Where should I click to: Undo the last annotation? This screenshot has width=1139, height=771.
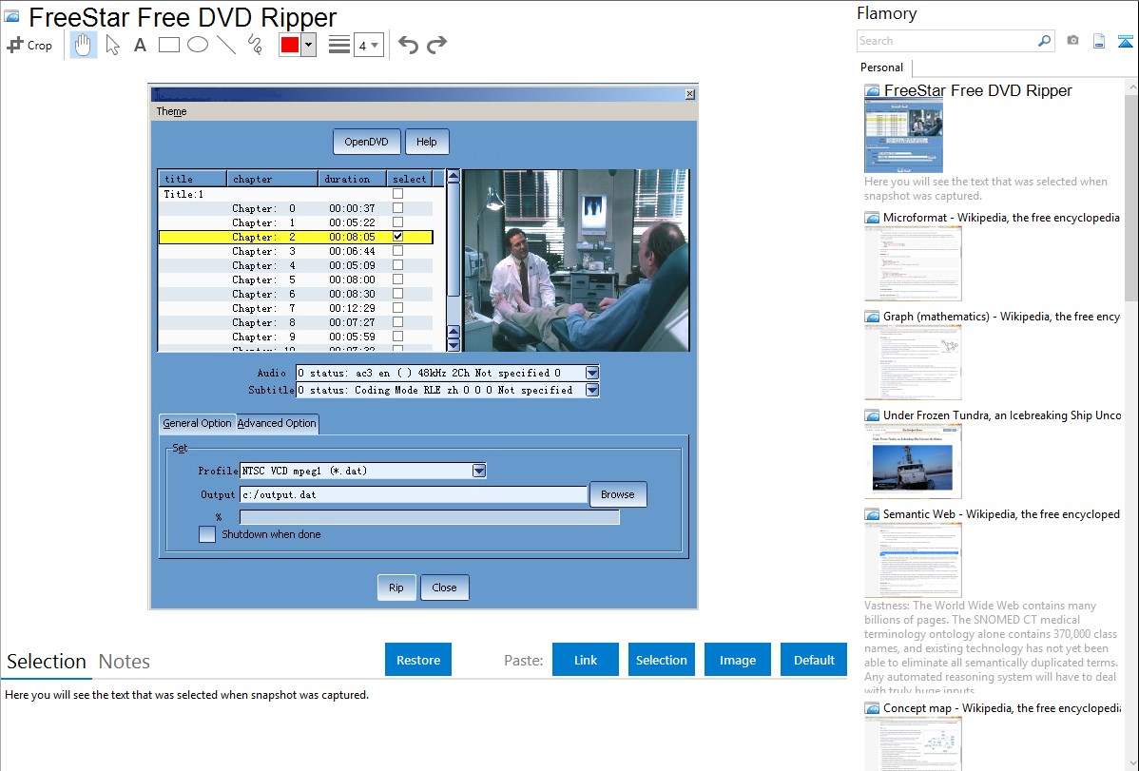pyautogui.click(x=408, y=45)
